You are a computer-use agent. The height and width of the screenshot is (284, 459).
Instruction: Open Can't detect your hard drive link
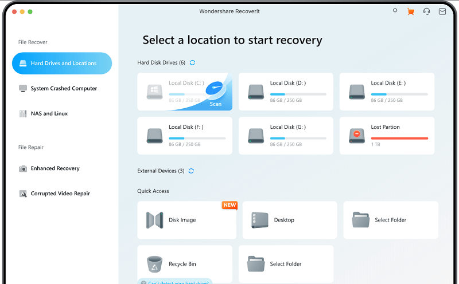click(x=178, y=282)
